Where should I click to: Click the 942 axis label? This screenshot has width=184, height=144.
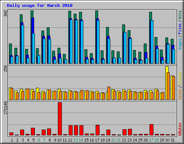coord(5,13)
